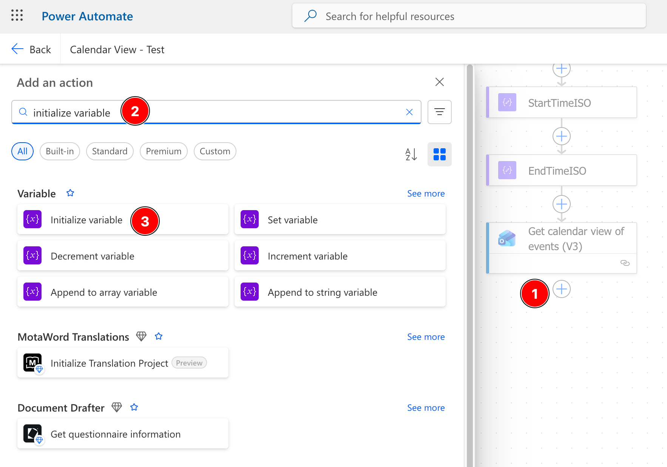
Task: Click the Power Automate home link
Action: (87, 16)
